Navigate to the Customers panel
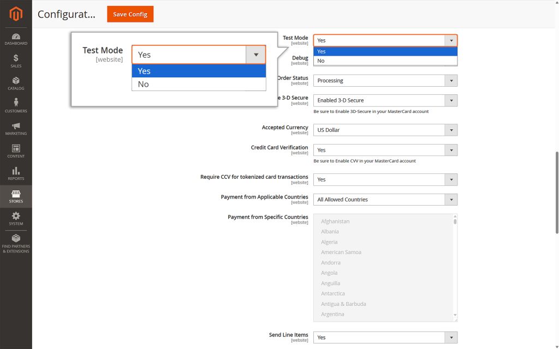This screenshot has height=349, width=559. coord(15,105)
